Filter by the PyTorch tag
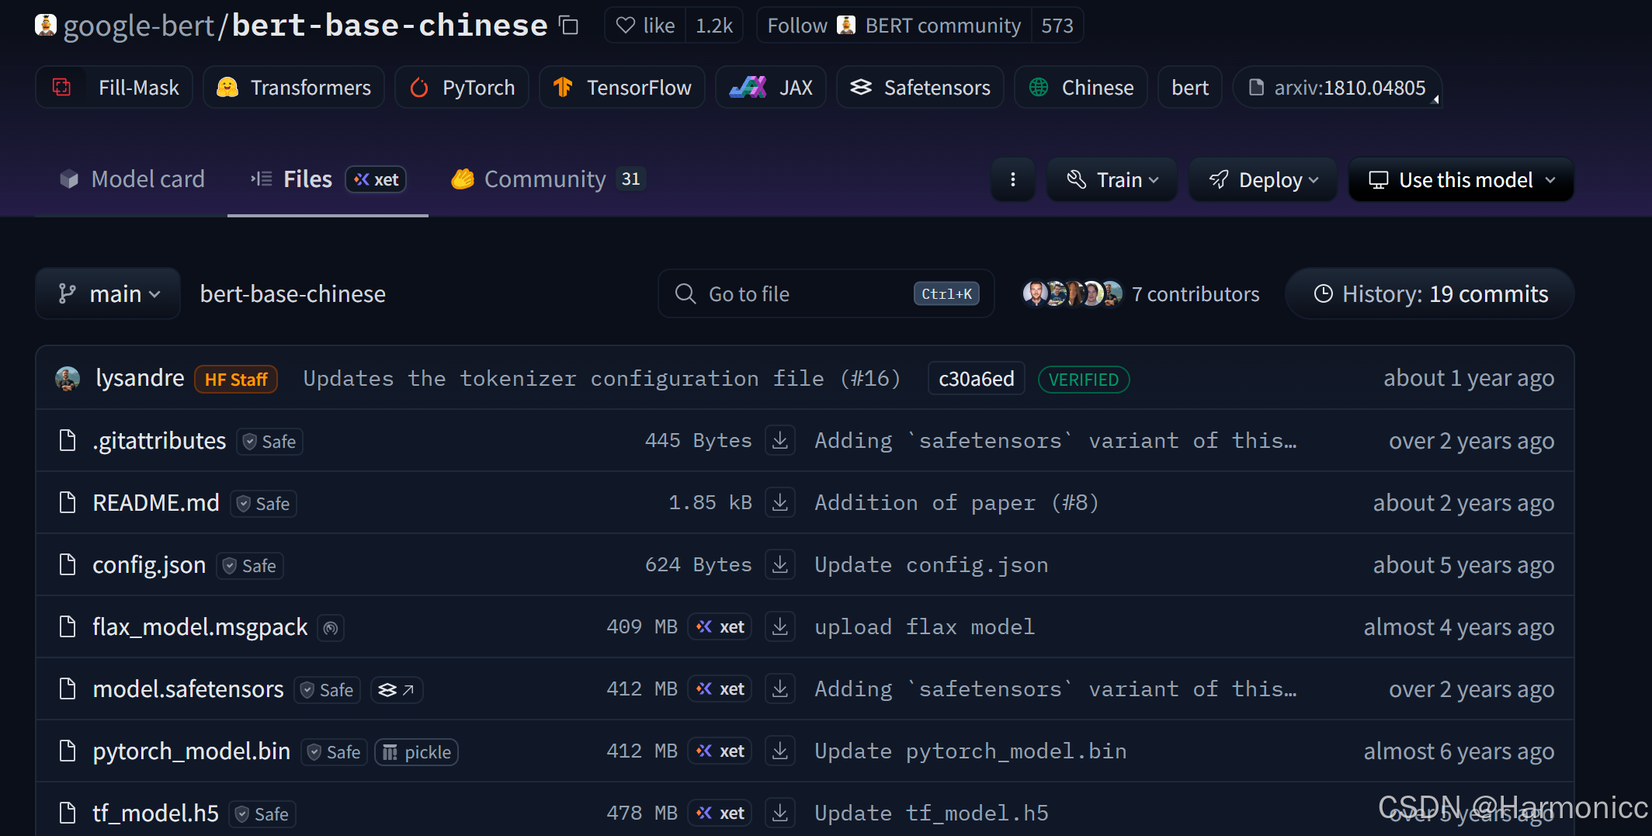This screenshot has width=1652, height=836. 462,88
